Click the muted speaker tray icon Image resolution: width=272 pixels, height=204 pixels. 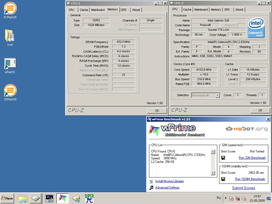point(244,198)
